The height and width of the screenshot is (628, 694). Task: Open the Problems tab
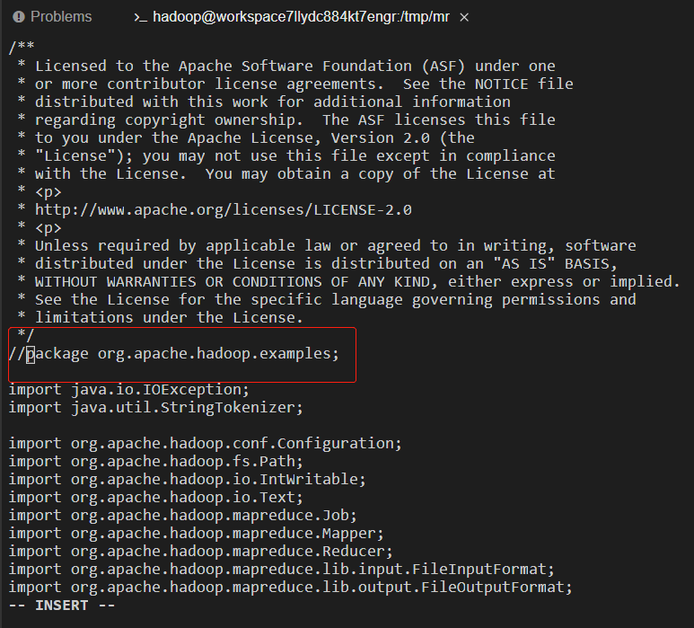[52, 17]
